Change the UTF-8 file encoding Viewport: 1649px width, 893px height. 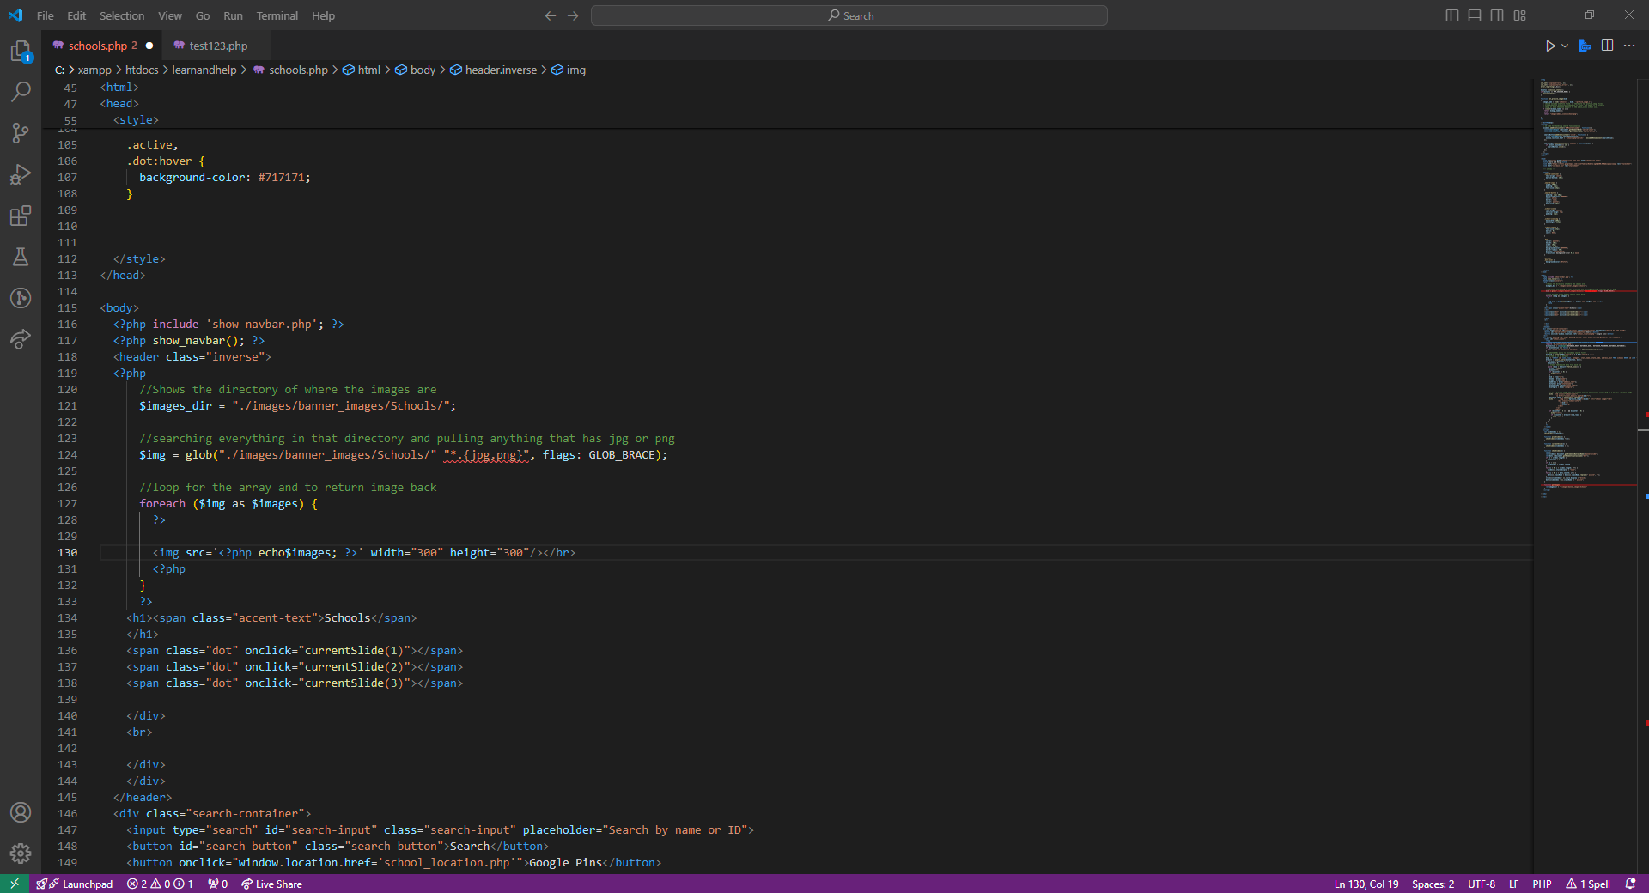click(x=1482, y=884)
